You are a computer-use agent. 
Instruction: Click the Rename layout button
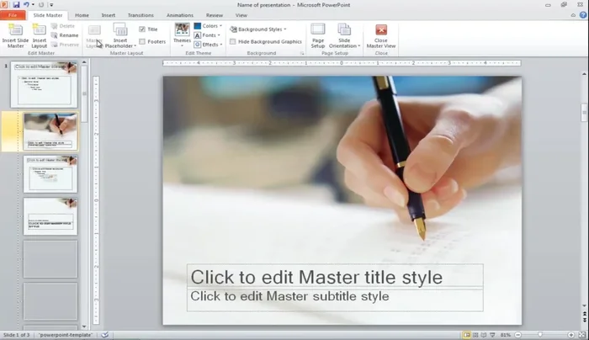tap(66, 35)
